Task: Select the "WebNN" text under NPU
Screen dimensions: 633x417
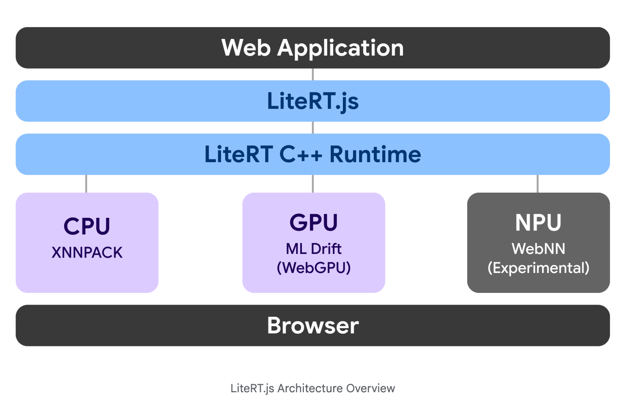Action: (538, 249)
